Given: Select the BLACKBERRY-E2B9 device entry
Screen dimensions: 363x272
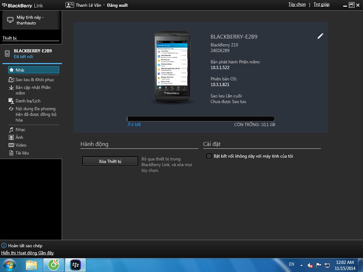Looking at the screenshot, I should pos(31,54).
